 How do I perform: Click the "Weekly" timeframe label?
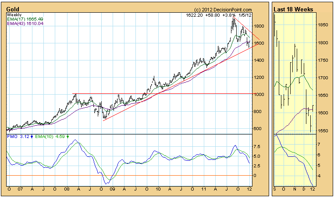tap(14, 15)
